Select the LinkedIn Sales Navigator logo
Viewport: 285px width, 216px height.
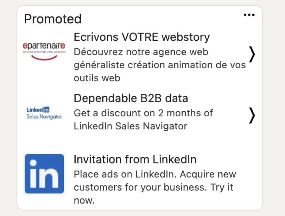coord(44,113)
